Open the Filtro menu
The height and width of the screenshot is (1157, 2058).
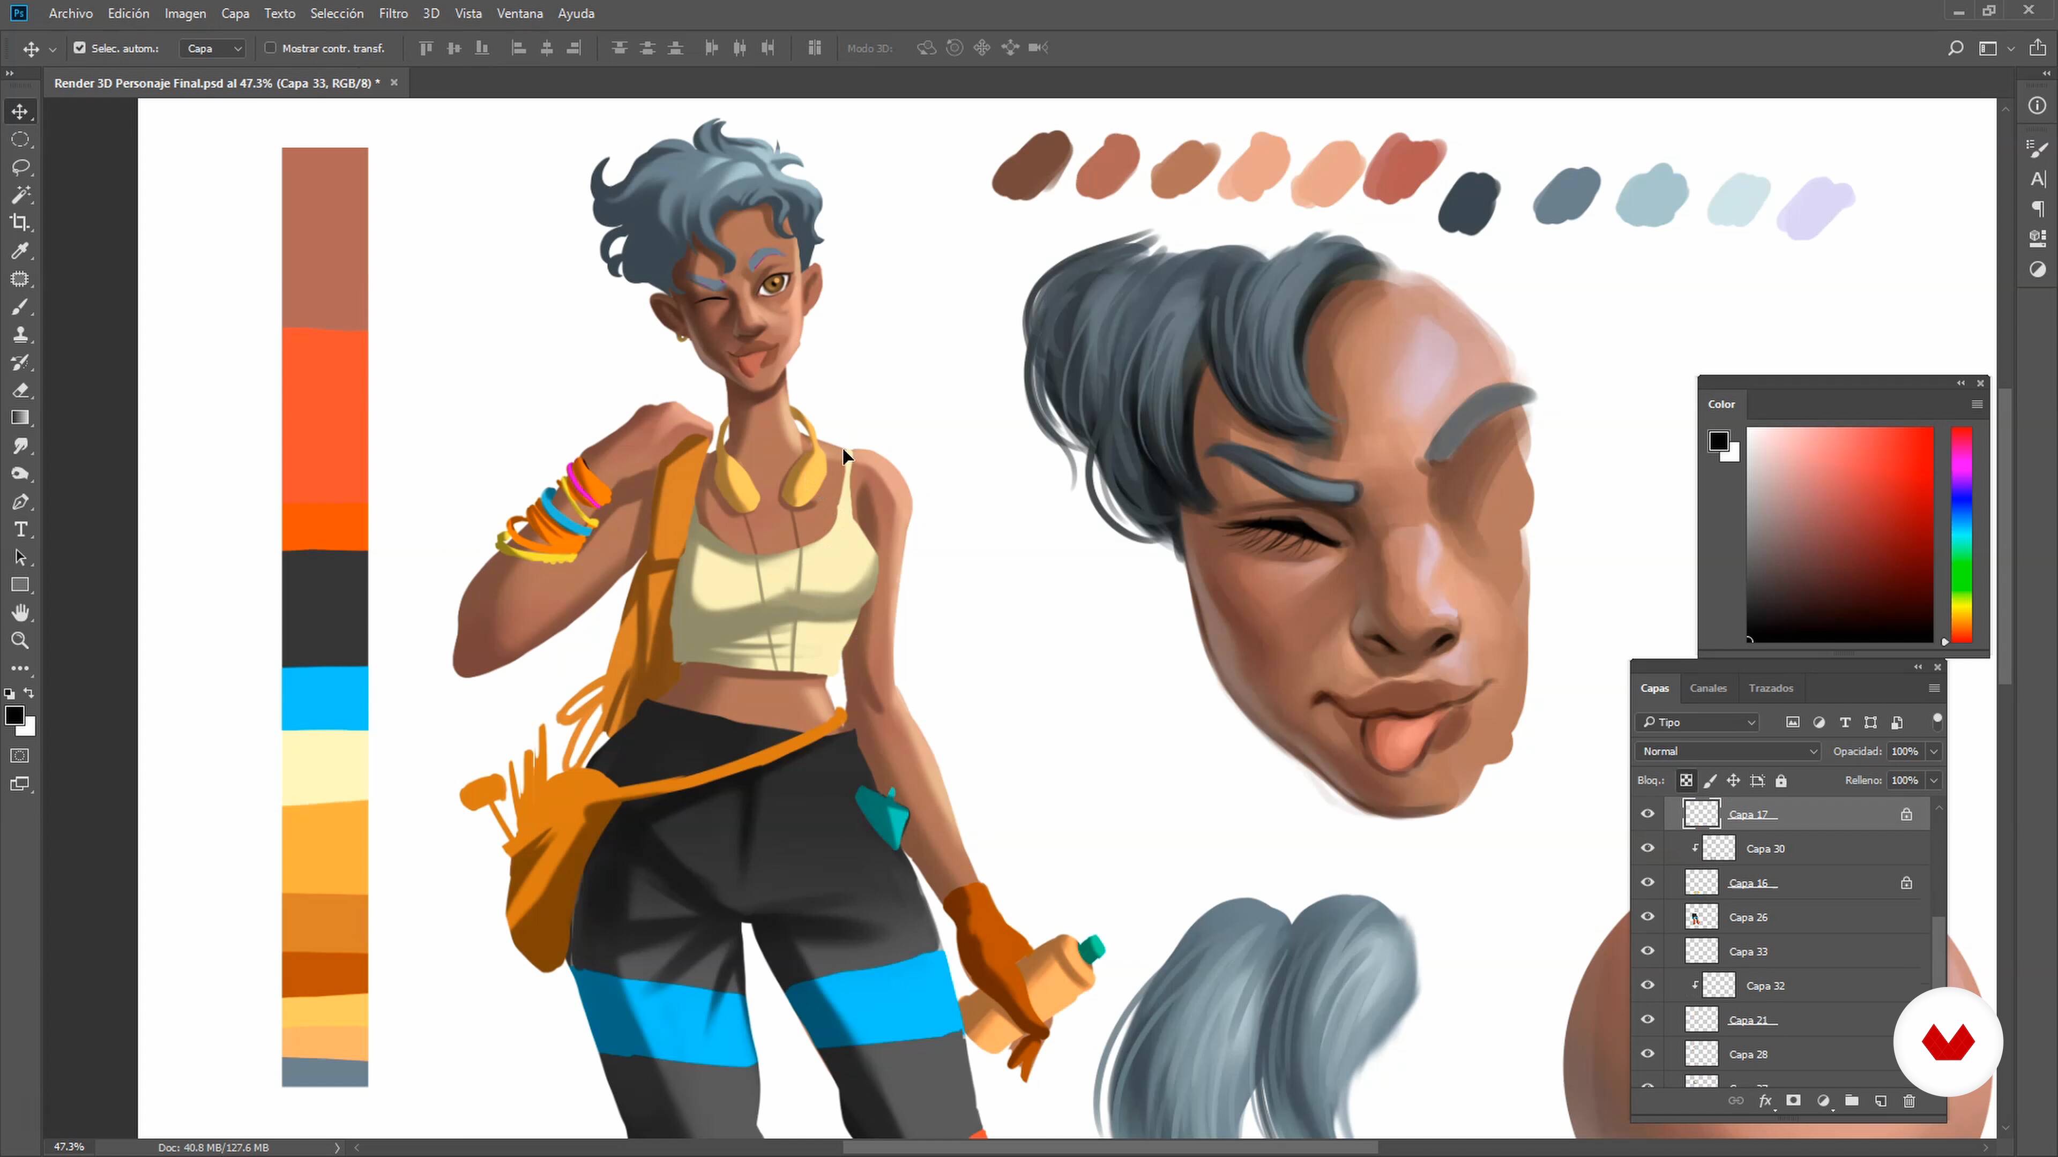coord(393,13)
